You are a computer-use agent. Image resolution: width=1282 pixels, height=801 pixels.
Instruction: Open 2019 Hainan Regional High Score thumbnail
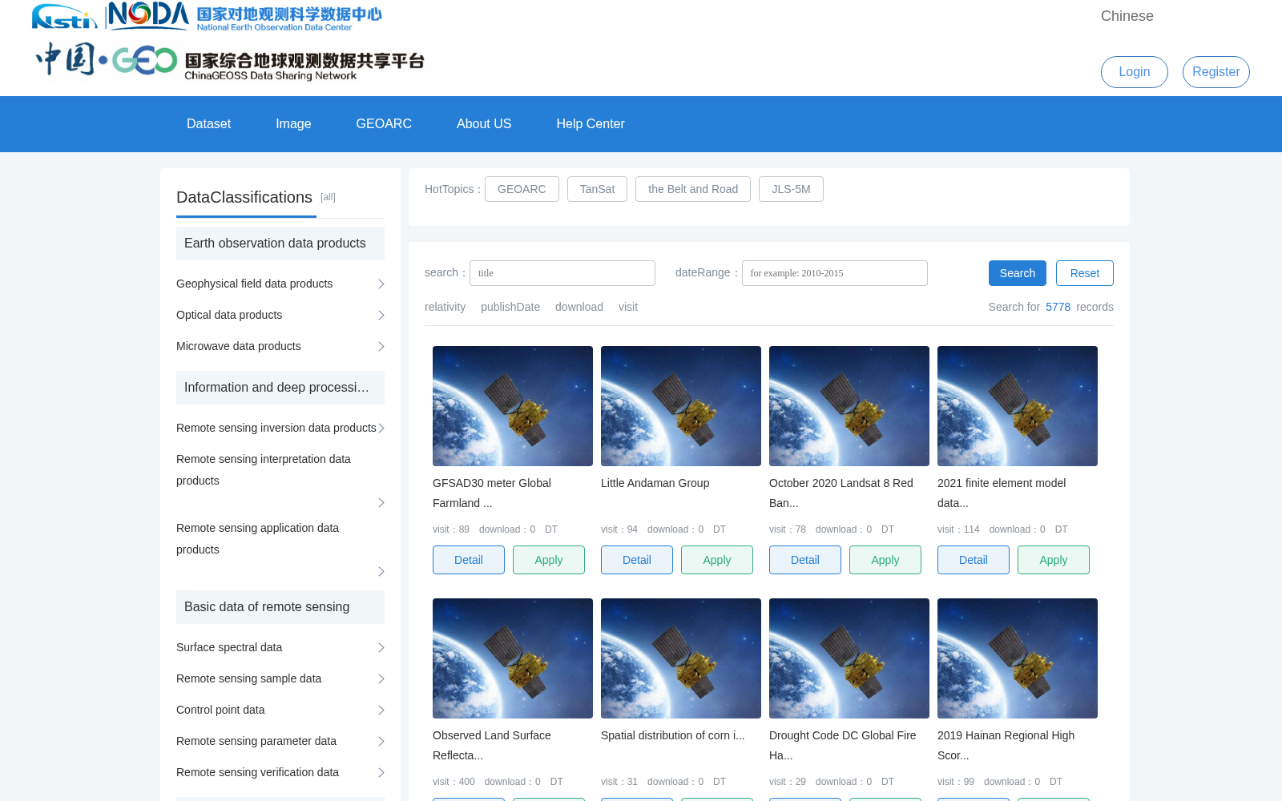pyautogui.click(x=1018, y=658)
